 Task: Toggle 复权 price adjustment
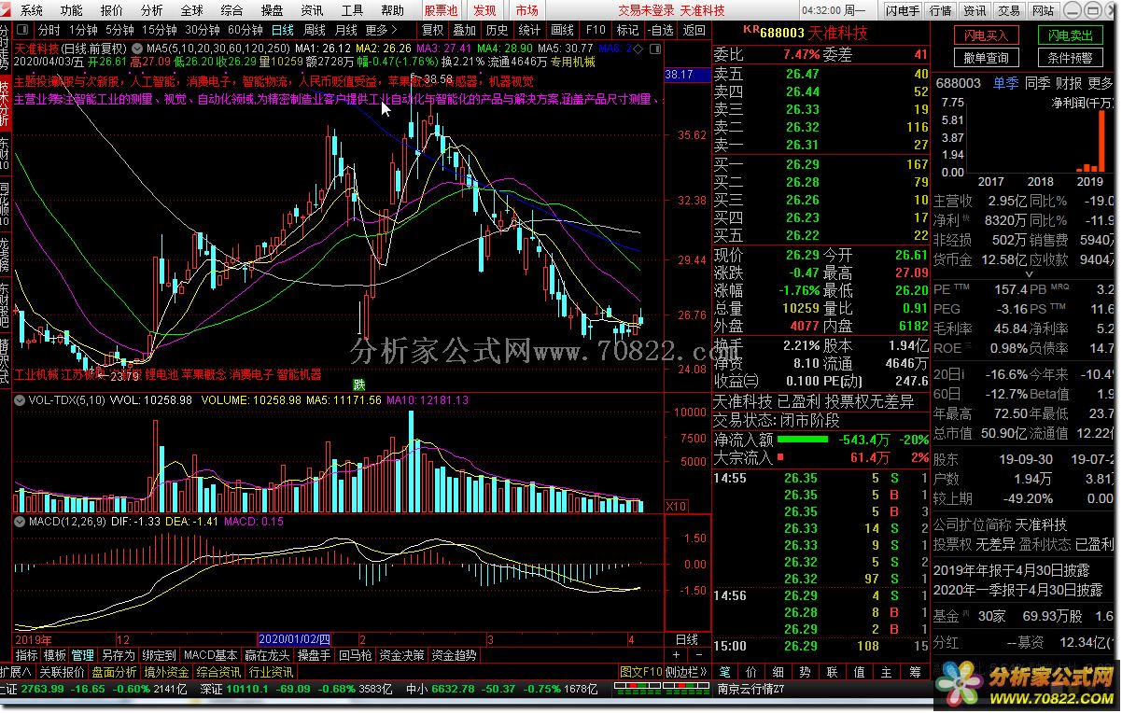433,30
